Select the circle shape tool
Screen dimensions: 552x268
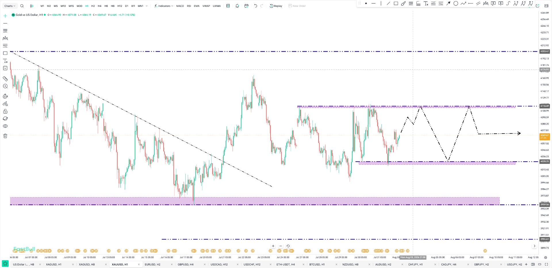456,3
